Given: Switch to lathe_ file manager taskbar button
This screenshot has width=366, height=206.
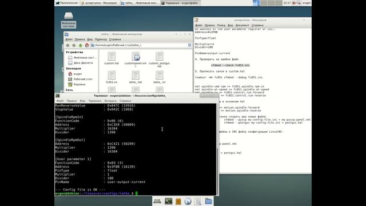Looking at the screenshot, I should (140, 3).
